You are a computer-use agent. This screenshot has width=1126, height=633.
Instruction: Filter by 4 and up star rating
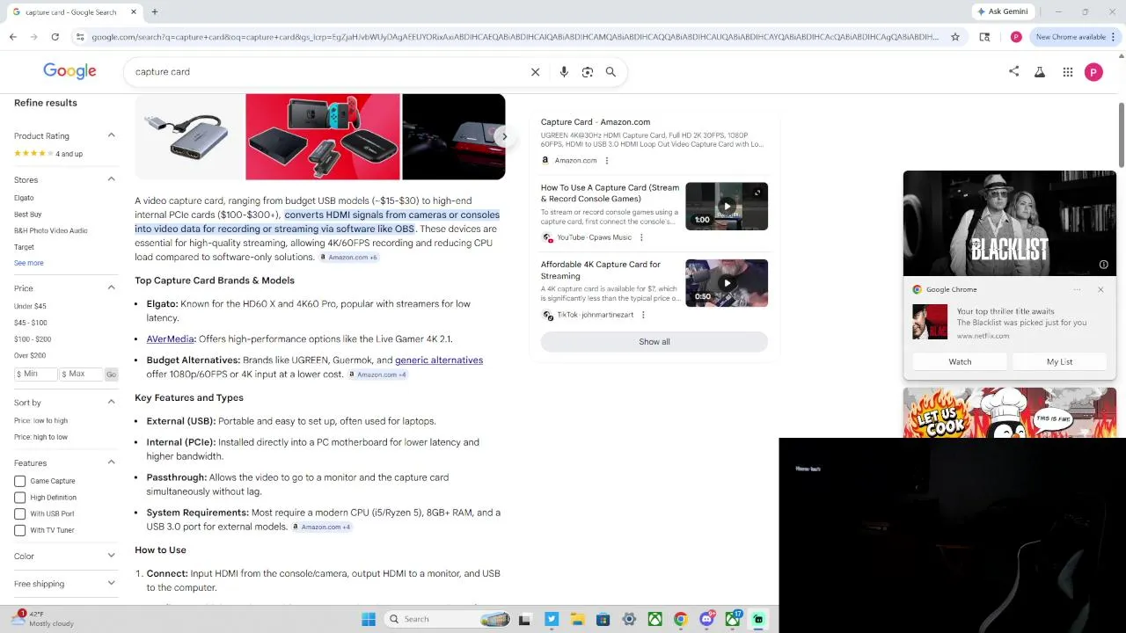click(48, 154)
